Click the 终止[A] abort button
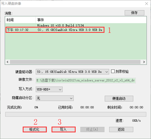 (x=92, y=129)
